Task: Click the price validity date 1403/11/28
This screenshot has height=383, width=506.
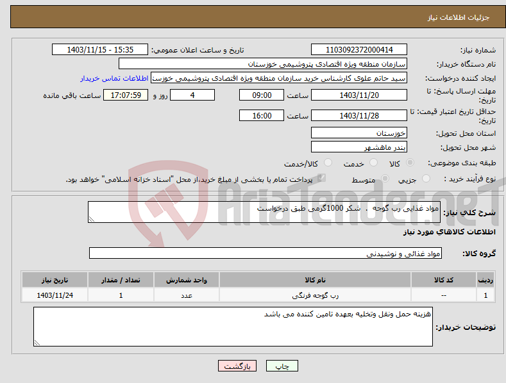Action: [x=359, y=115]
